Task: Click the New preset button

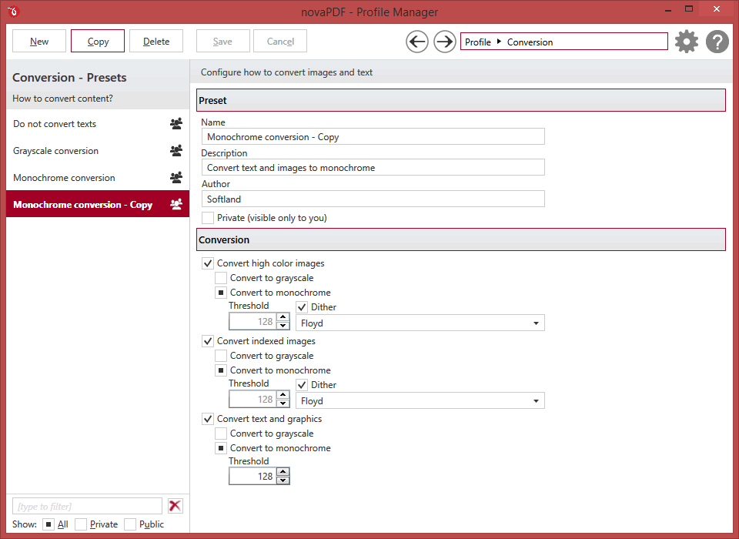Action: click(x=39, y=41)
